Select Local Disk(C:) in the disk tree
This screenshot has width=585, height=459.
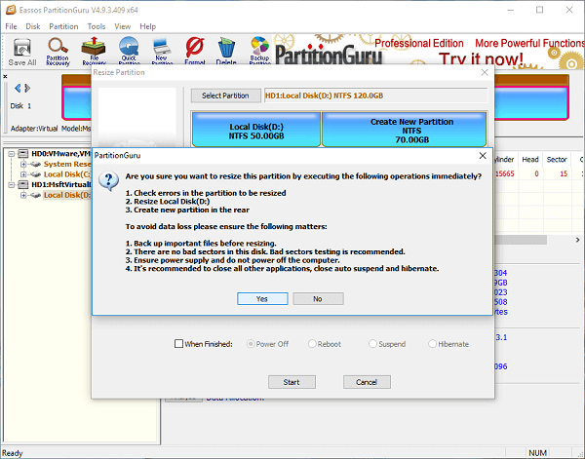pyautogui.click(x=66, y=174)
